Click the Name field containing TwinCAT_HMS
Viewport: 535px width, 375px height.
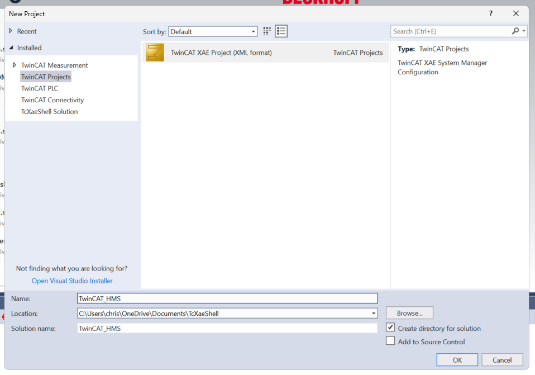[x=227, y=298]
